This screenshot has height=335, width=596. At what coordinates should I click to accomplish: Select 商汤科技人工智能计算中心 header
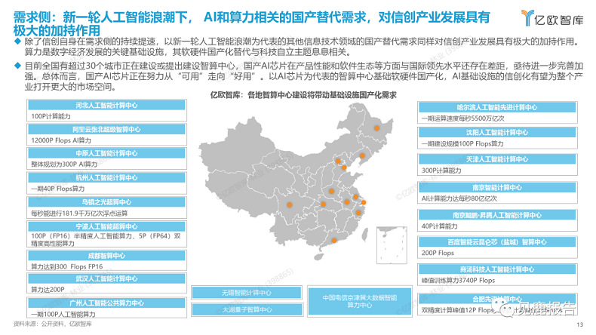[x=496, y=269]
